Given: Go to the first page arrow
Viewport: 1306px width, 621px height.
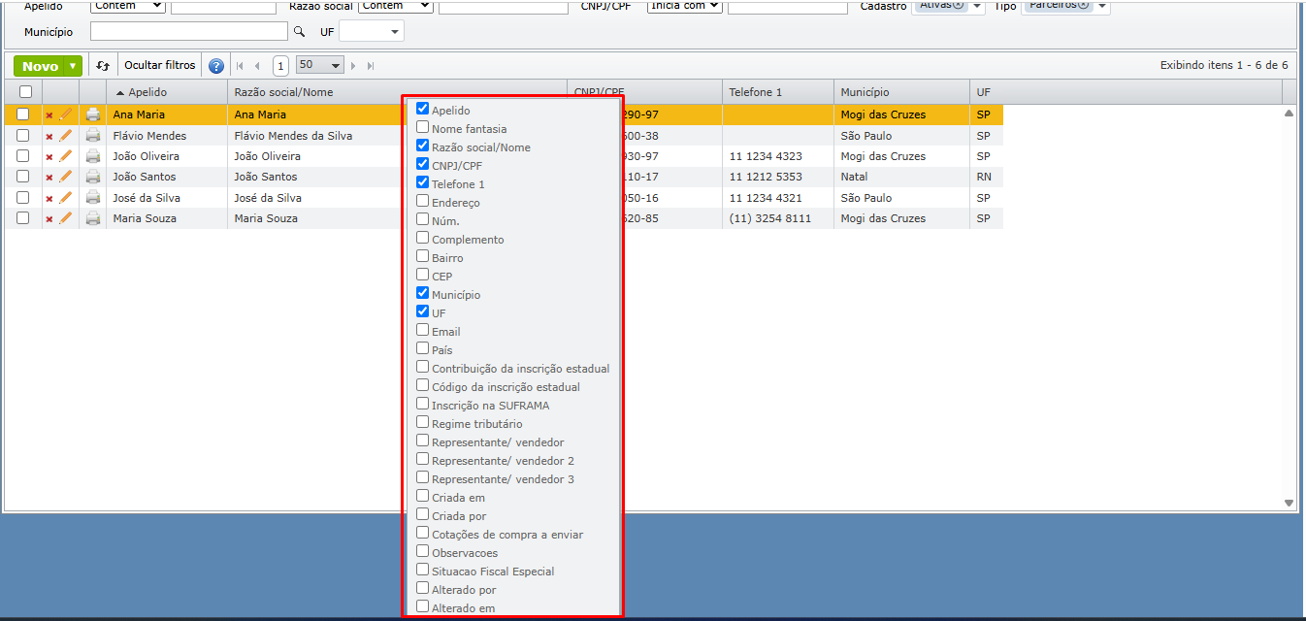Looking at the screenshot, I should click(240, 66).
